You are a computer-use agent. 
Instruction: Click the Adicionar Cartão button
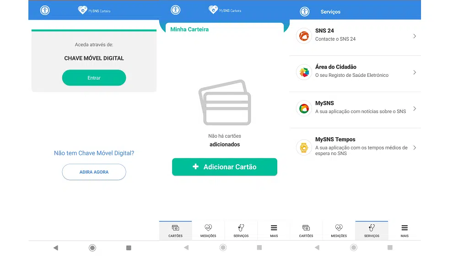click(225, 167)
